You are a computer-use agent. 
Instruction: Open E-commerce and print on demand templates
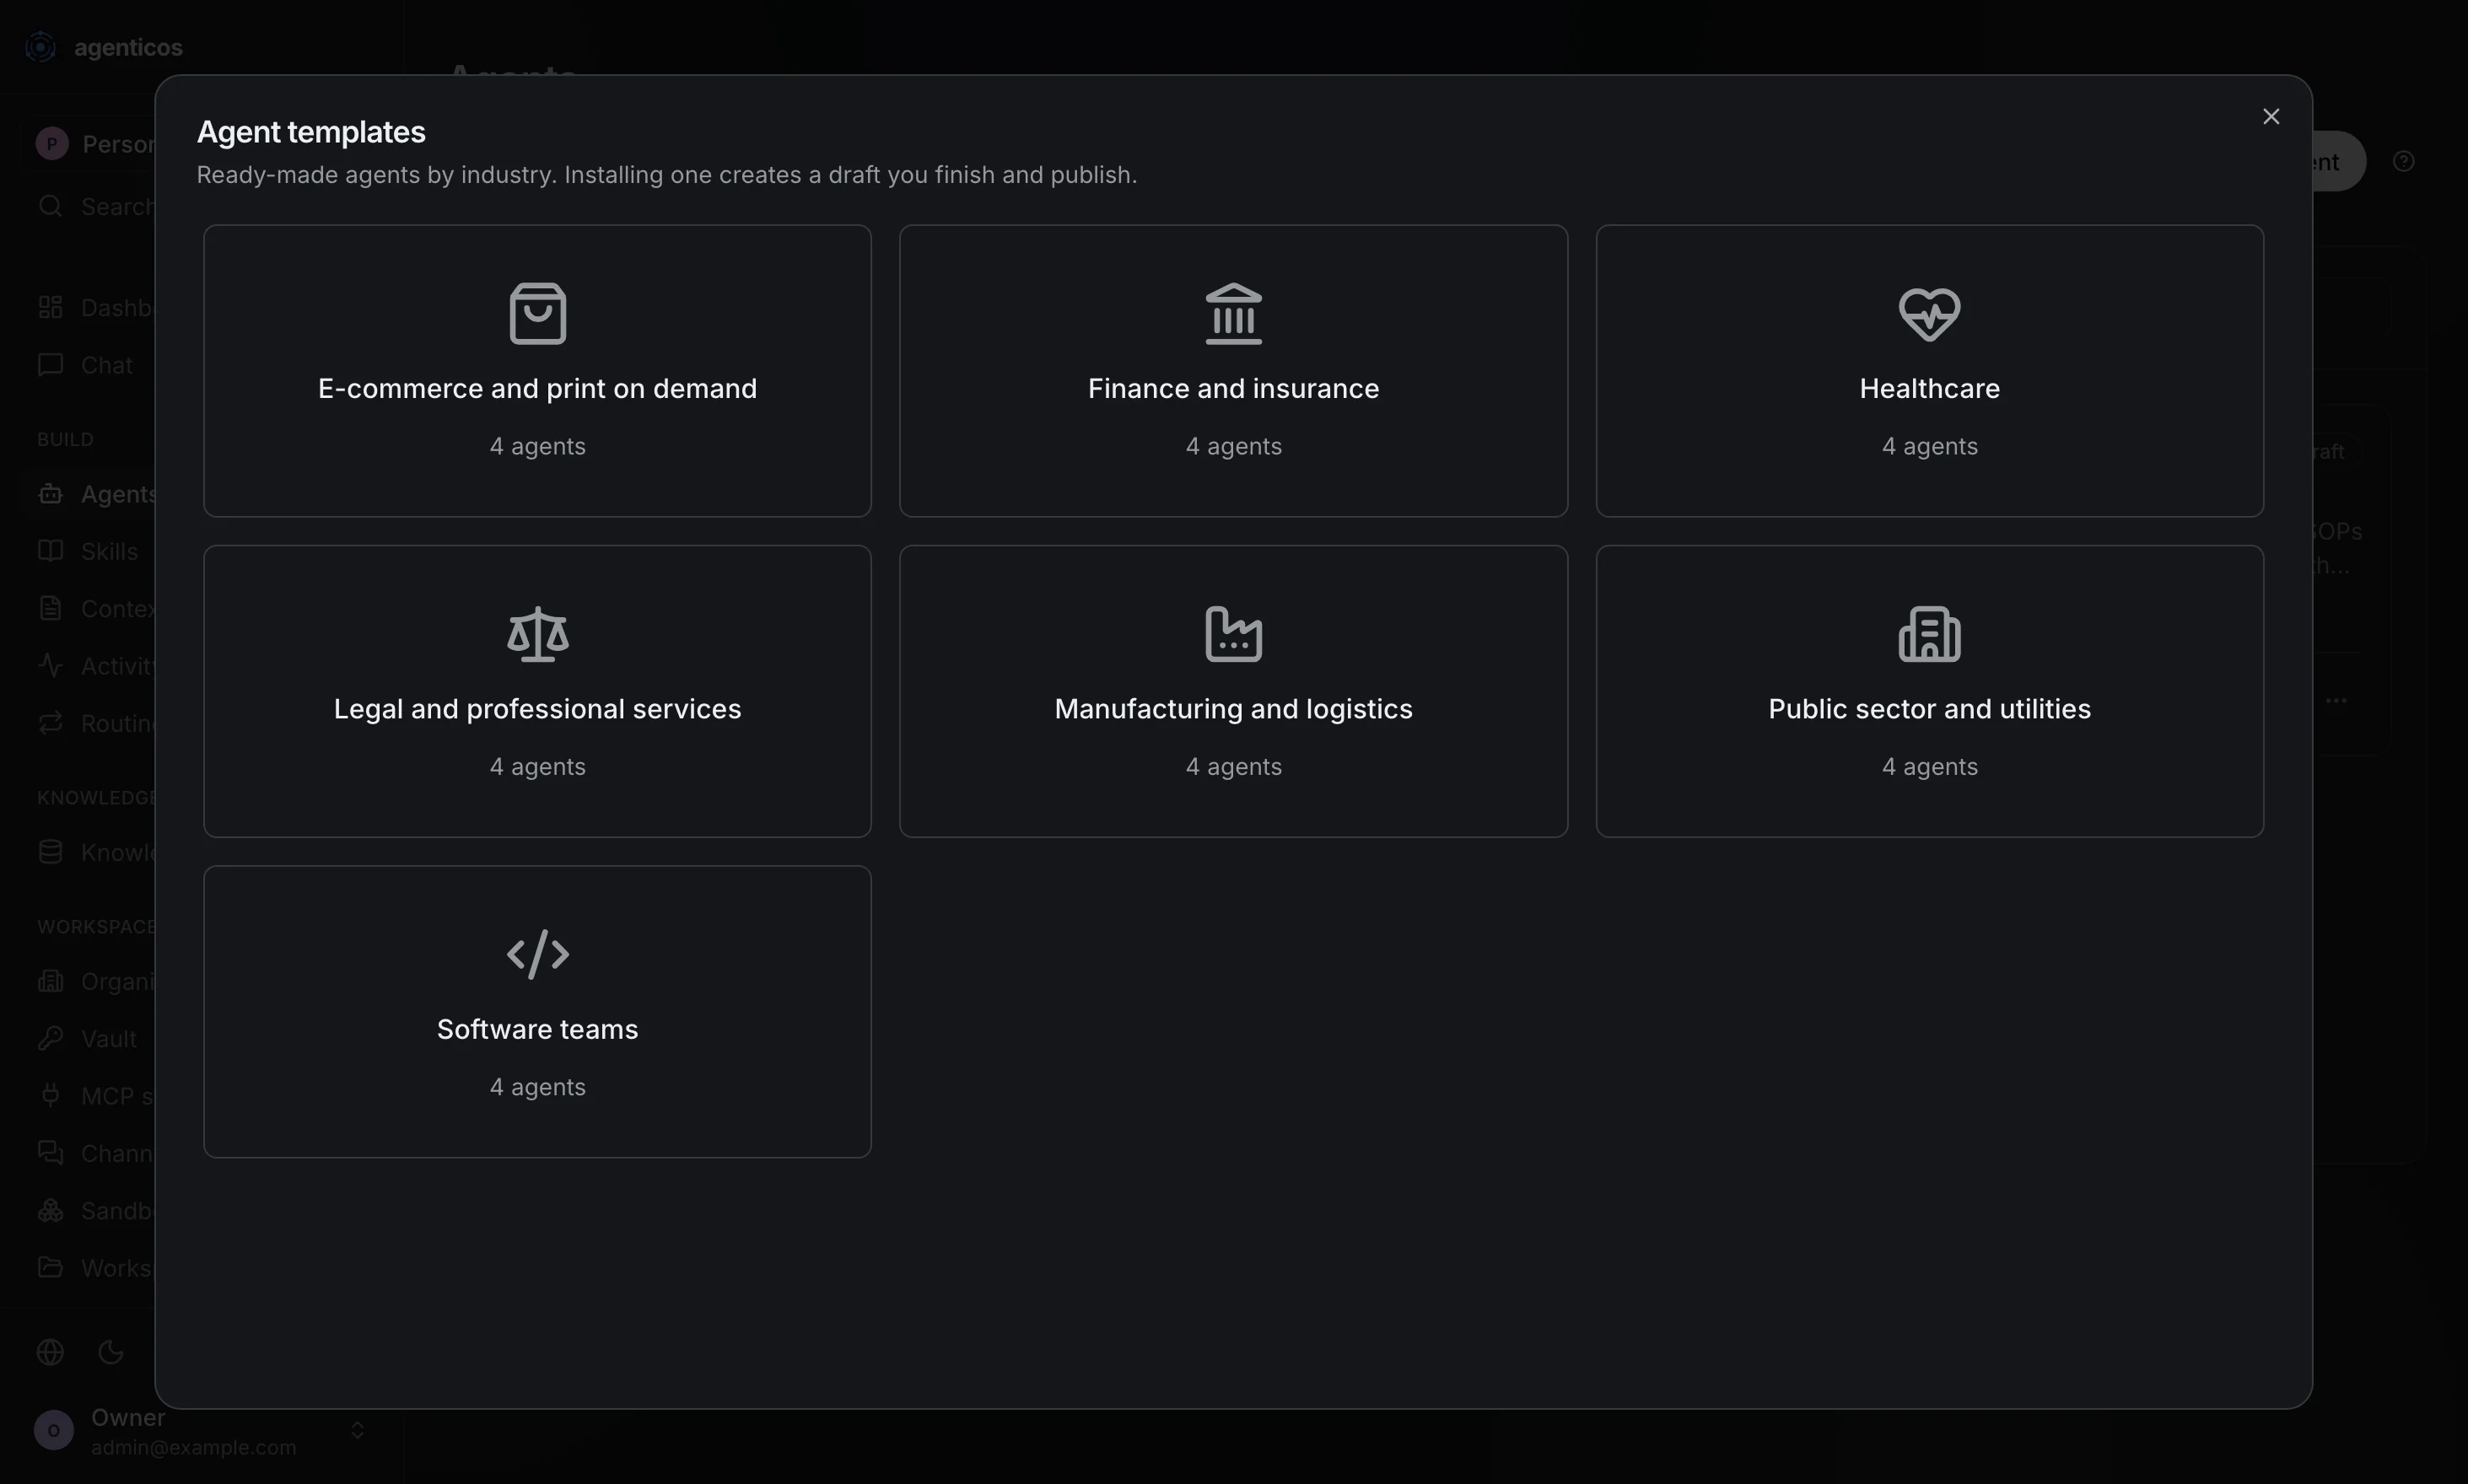[x=537, y=371]
